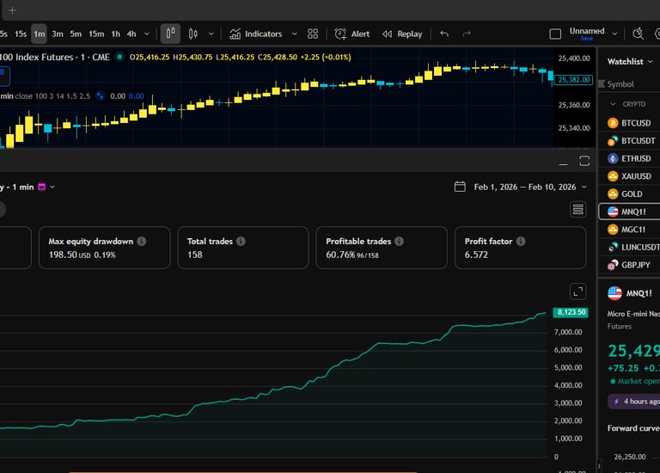Screen dimensions: 660x473
Task: Select XAUUSD in the watchlist
Action: pos(629,176)
